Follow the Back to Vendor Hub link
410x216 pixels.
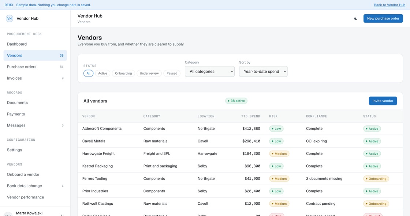tap(389, 5)
